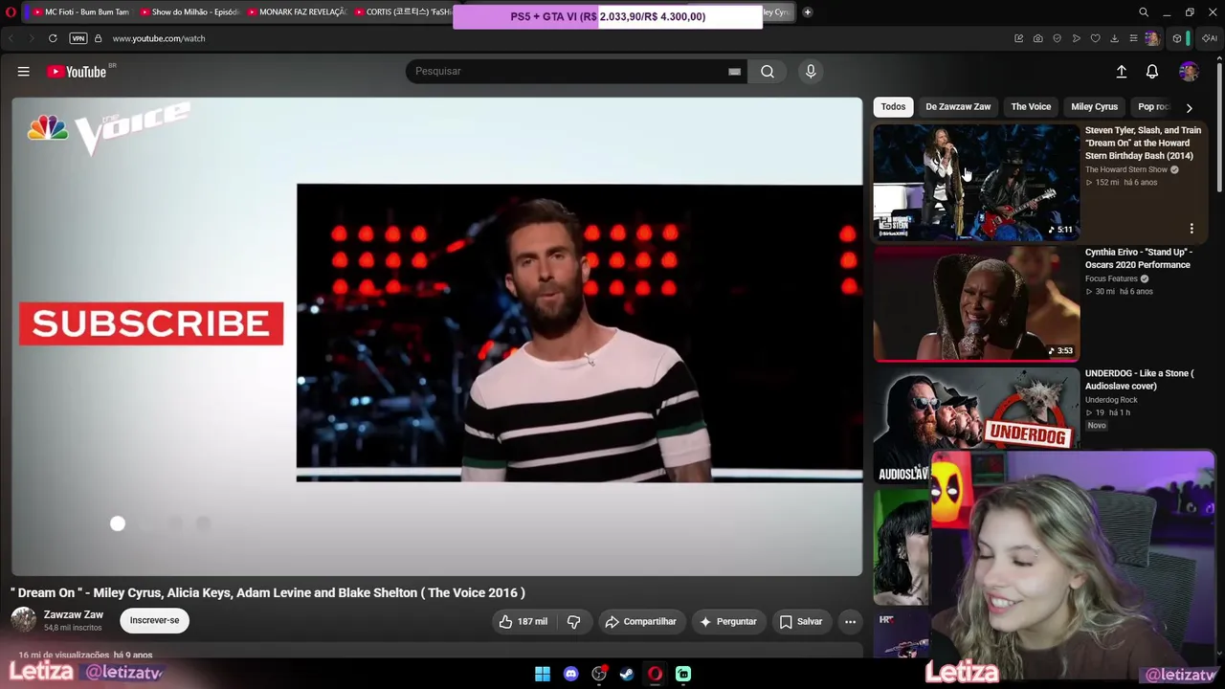Toggle the browser VPN badge
The image size is (1225, 689).
[x=78, y=38]
